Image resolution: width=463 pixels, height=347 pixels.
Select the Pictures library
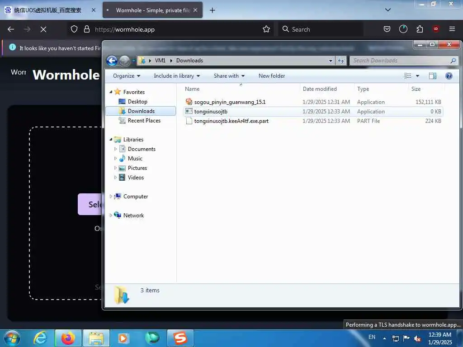137,168
